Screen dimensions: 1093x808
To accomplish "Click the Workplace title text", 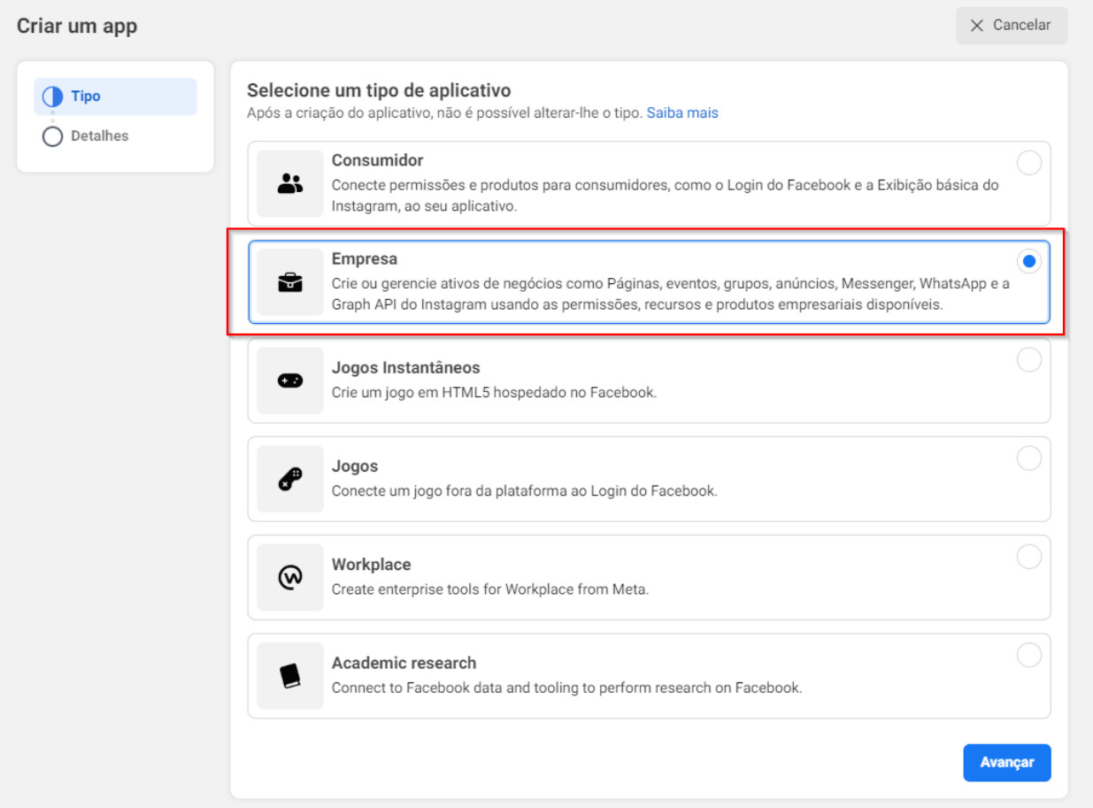I will [372, 564].
